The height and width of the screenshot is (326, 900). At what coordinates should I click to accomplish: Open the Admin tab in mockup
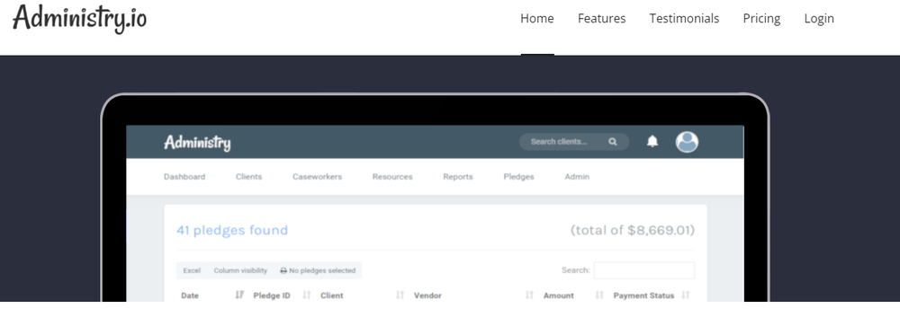click(x=577, y=176)
